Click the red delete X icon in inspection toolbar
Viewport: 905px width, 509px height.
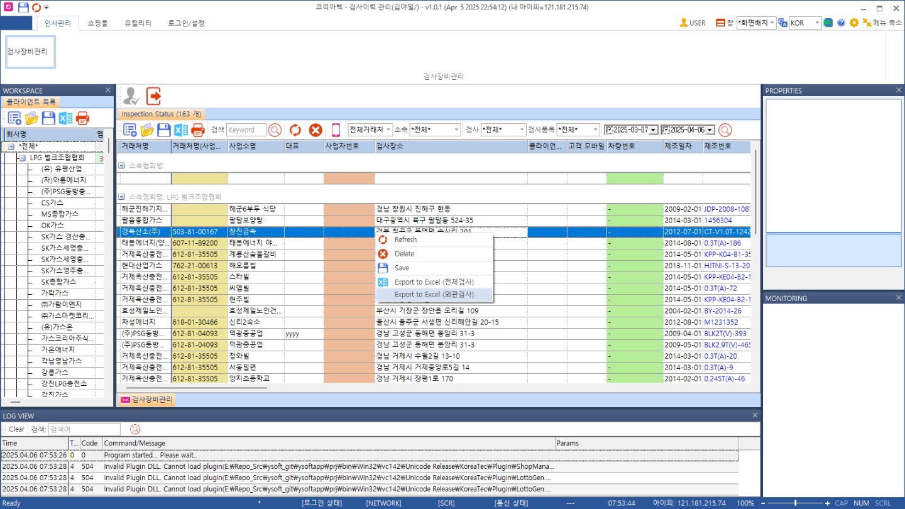315,130
